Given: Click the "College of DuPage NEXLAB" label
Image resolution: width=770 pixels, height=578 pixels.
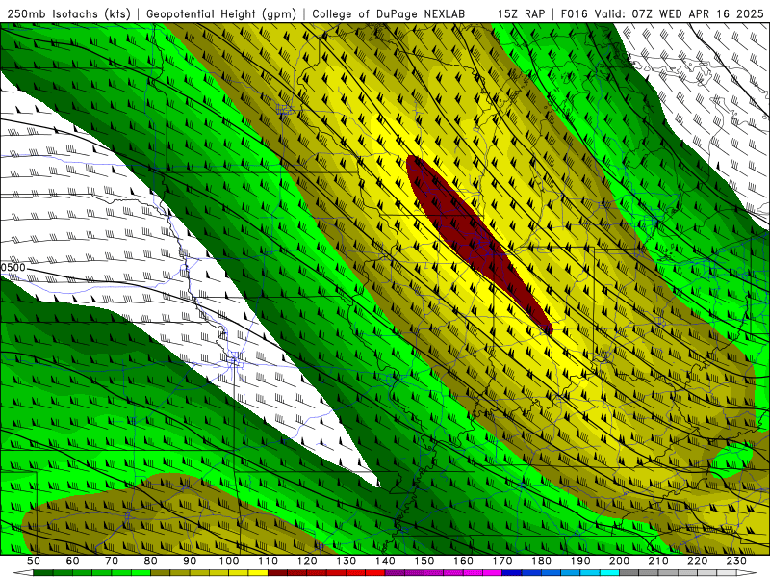Looking at the screenshot, I should [x=388, y=13].
